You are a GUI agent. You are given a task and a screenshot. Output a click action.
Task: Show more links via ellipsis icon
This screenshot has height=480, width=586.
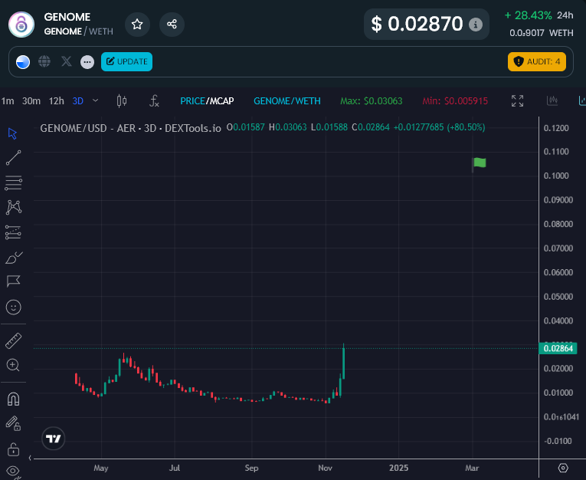coord(87,62)
